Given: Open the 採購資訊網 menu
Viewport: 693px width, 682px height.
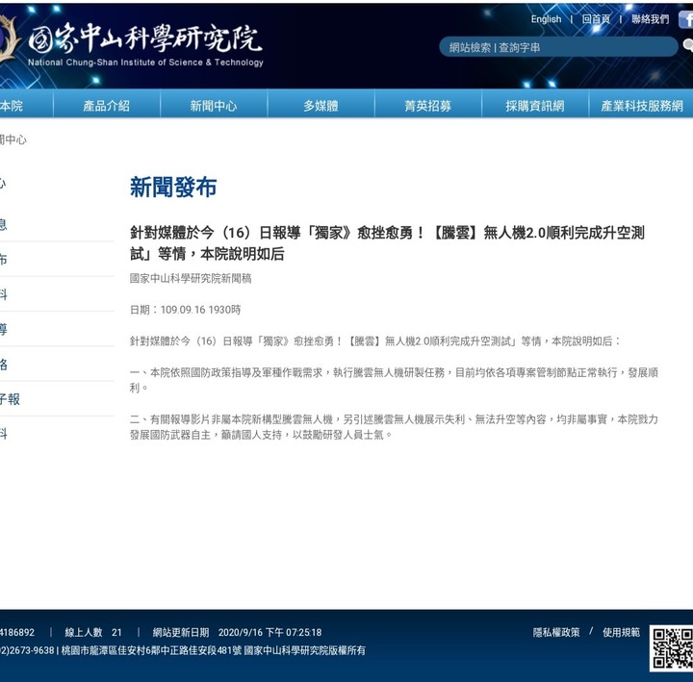Looking at the screenshot, I should 535,105.
